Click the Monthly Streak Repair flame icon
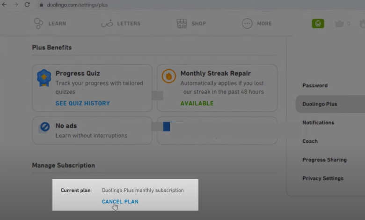The width and height of the screenshot is (365, 220). pyautogui.click(x=169, y=76)
